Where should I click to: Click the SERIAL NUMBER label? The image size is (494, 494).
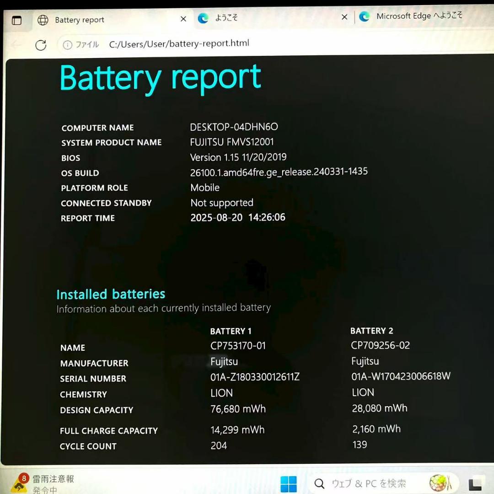[93, 378]
